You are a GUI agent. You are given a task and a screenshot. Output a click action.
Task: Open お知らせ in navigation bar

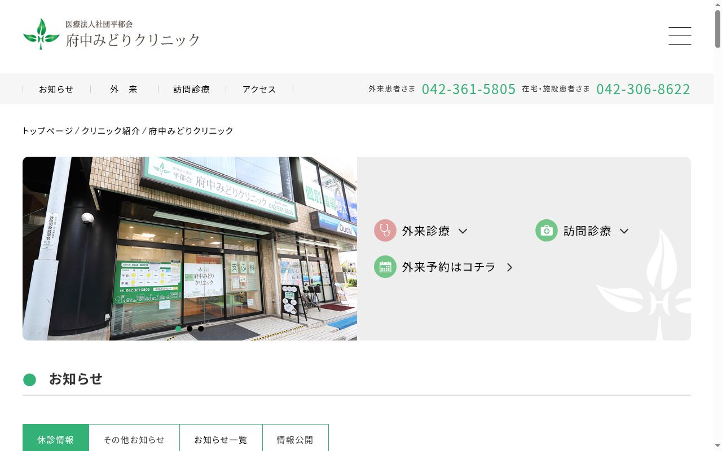[56, 89]
